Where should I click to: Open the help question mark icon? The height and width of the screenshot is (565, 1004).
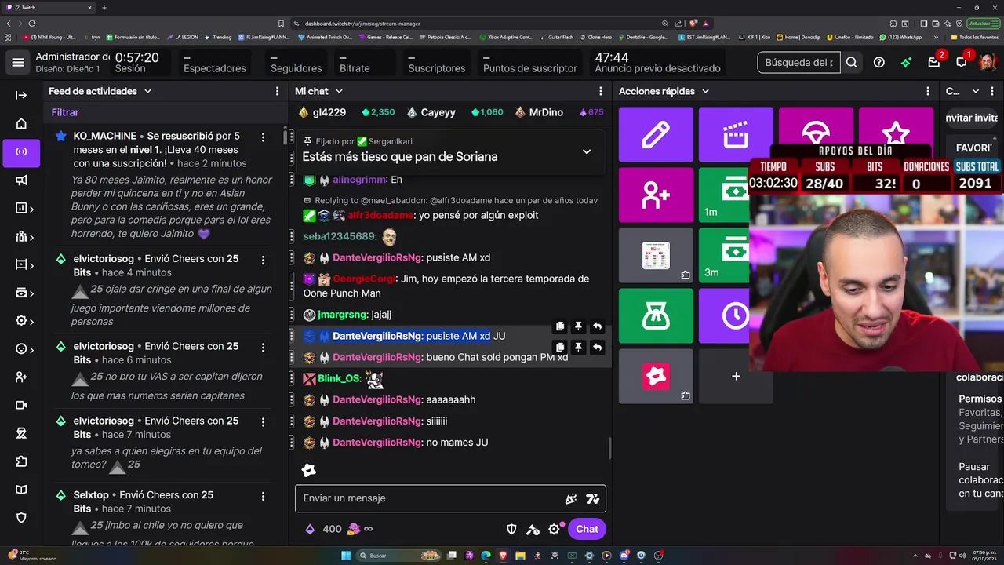click(879, 62)
